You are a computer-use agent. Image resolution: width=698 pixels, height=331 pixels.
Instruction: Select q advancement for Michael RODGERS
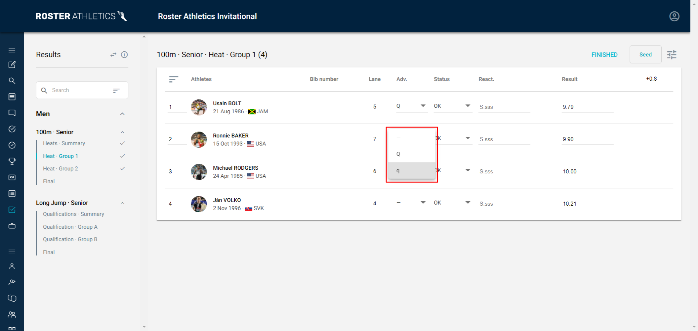click(x=398, y=170)
